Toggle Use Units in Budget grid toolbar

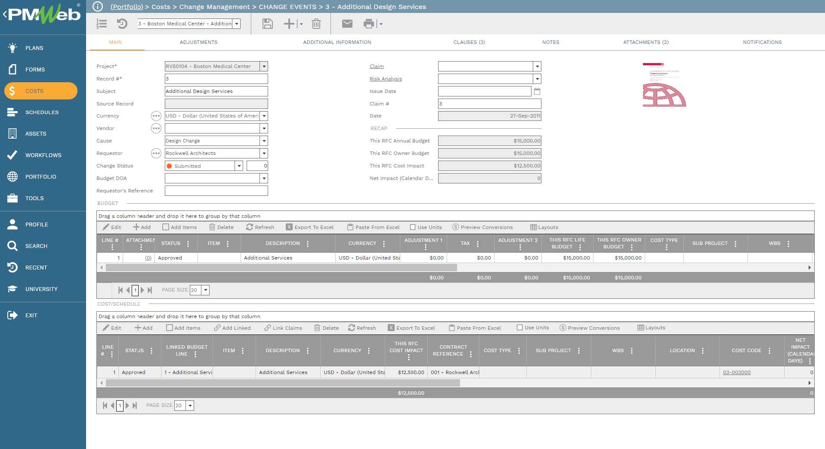coord(413,227)
